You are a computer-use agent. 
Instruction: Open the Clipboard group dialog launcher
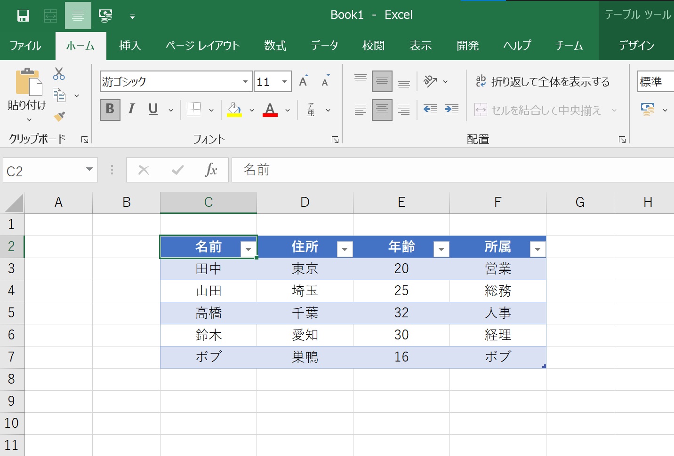point(85,140)
